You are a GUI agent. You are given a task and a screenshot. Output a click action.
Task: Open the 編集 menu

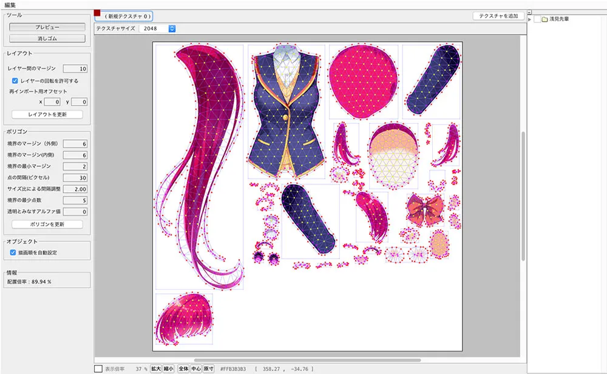11,4
